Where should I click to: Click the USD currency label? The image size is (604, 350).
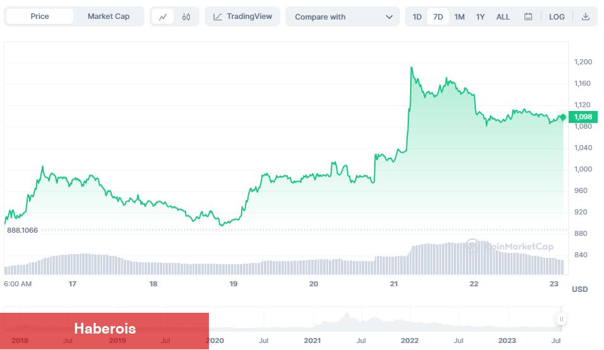pos(580,289)
